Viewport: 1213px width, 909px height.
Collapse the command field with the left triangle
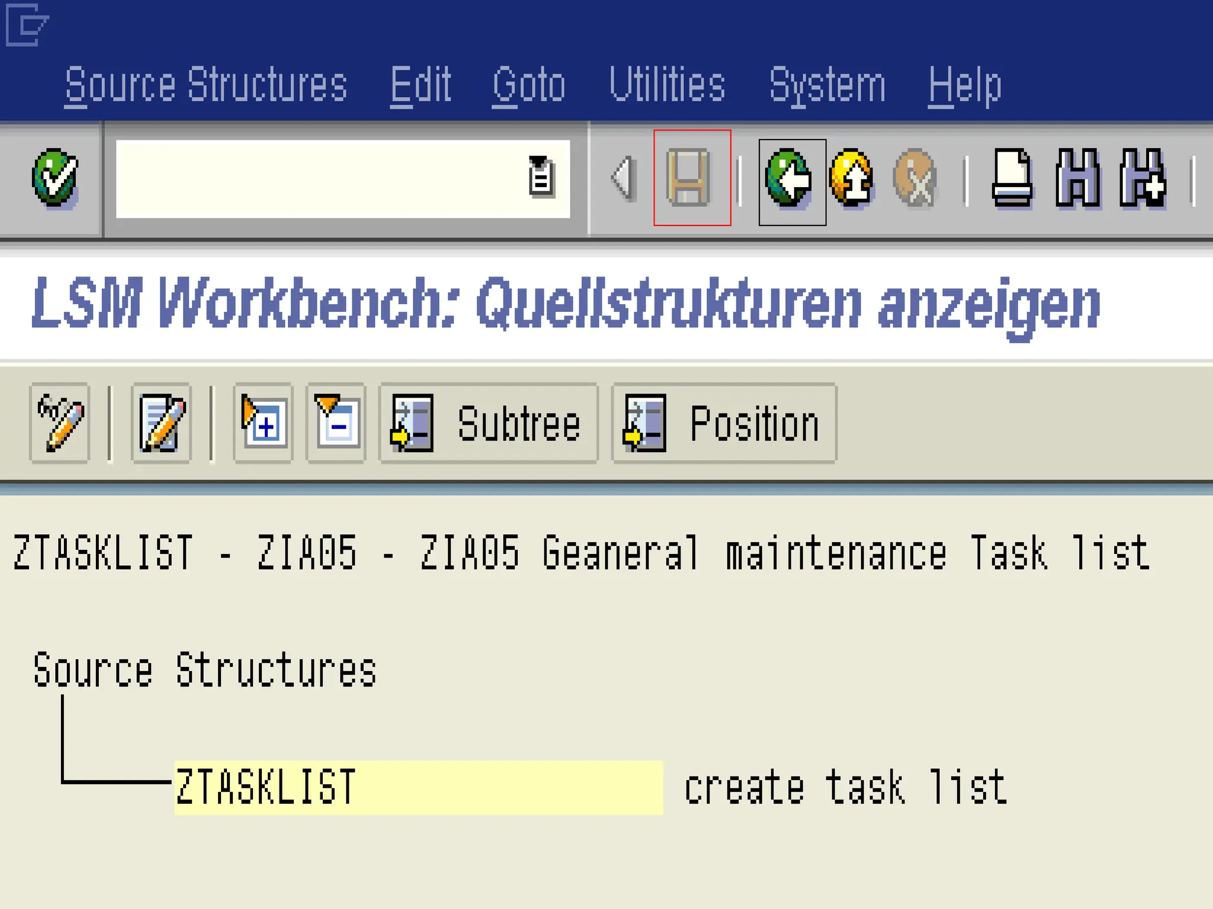pos(622,178)
